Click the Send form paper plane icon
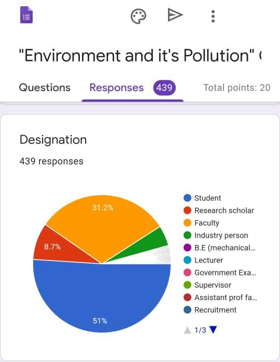The height and width of the screenshot is (362, 280). pyautogui.click(x=175, y=15)
